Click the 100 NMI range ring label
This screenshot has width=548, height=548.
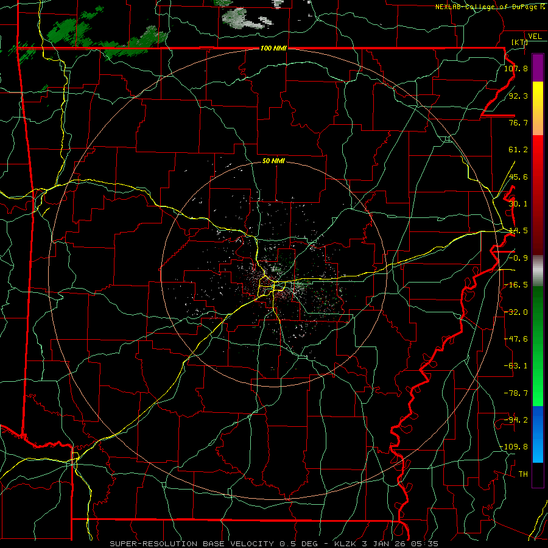pyautogui.click(x=273, y=48)
